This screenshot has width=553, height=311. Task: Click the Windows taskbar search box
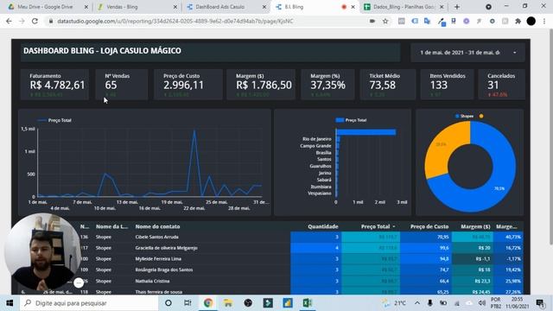[x=89, y=303]
